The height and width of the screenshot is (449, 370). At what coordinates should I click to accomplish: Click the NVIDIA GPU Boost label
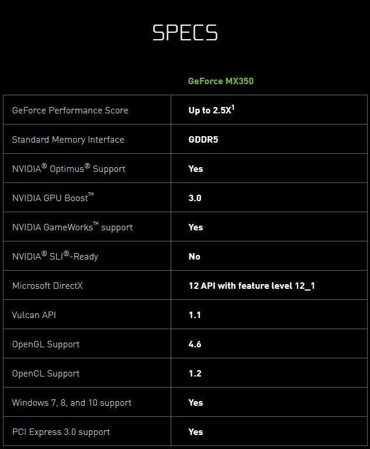click(53, 198)
